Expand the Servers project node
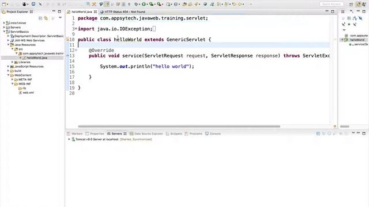This screenshot has height=207, width=369. 4,27
